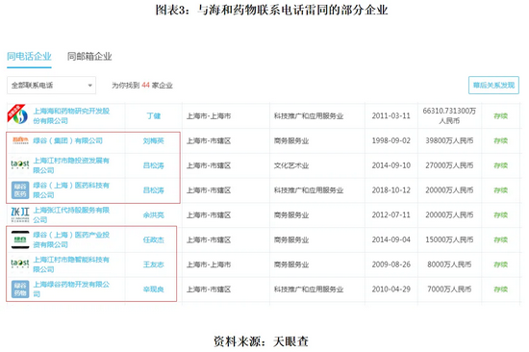This screenshot has width=529, height=352.
Task: Open 上海海和药物研究开发股份有限公司 company link
Action: click(71, 115)
